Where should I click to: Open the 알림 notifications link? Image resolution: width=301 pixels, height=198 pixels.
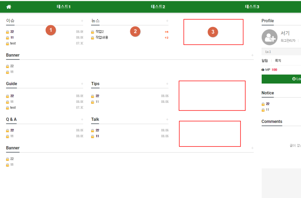[265, 61]
